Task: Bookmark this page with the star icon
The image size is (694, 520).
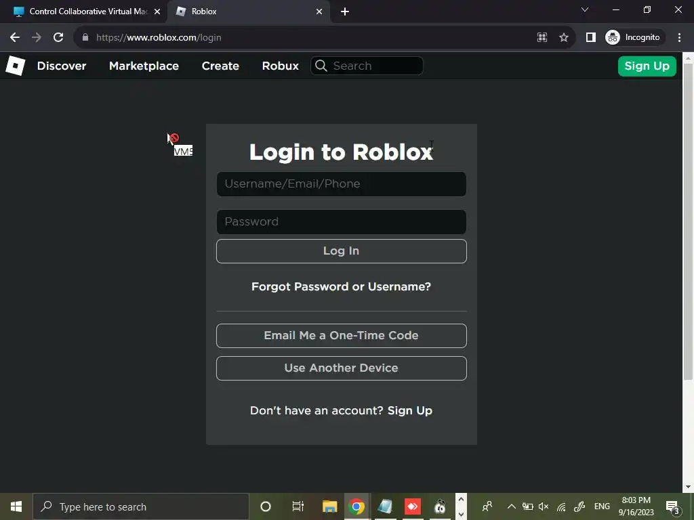Action: pos(563,38)
